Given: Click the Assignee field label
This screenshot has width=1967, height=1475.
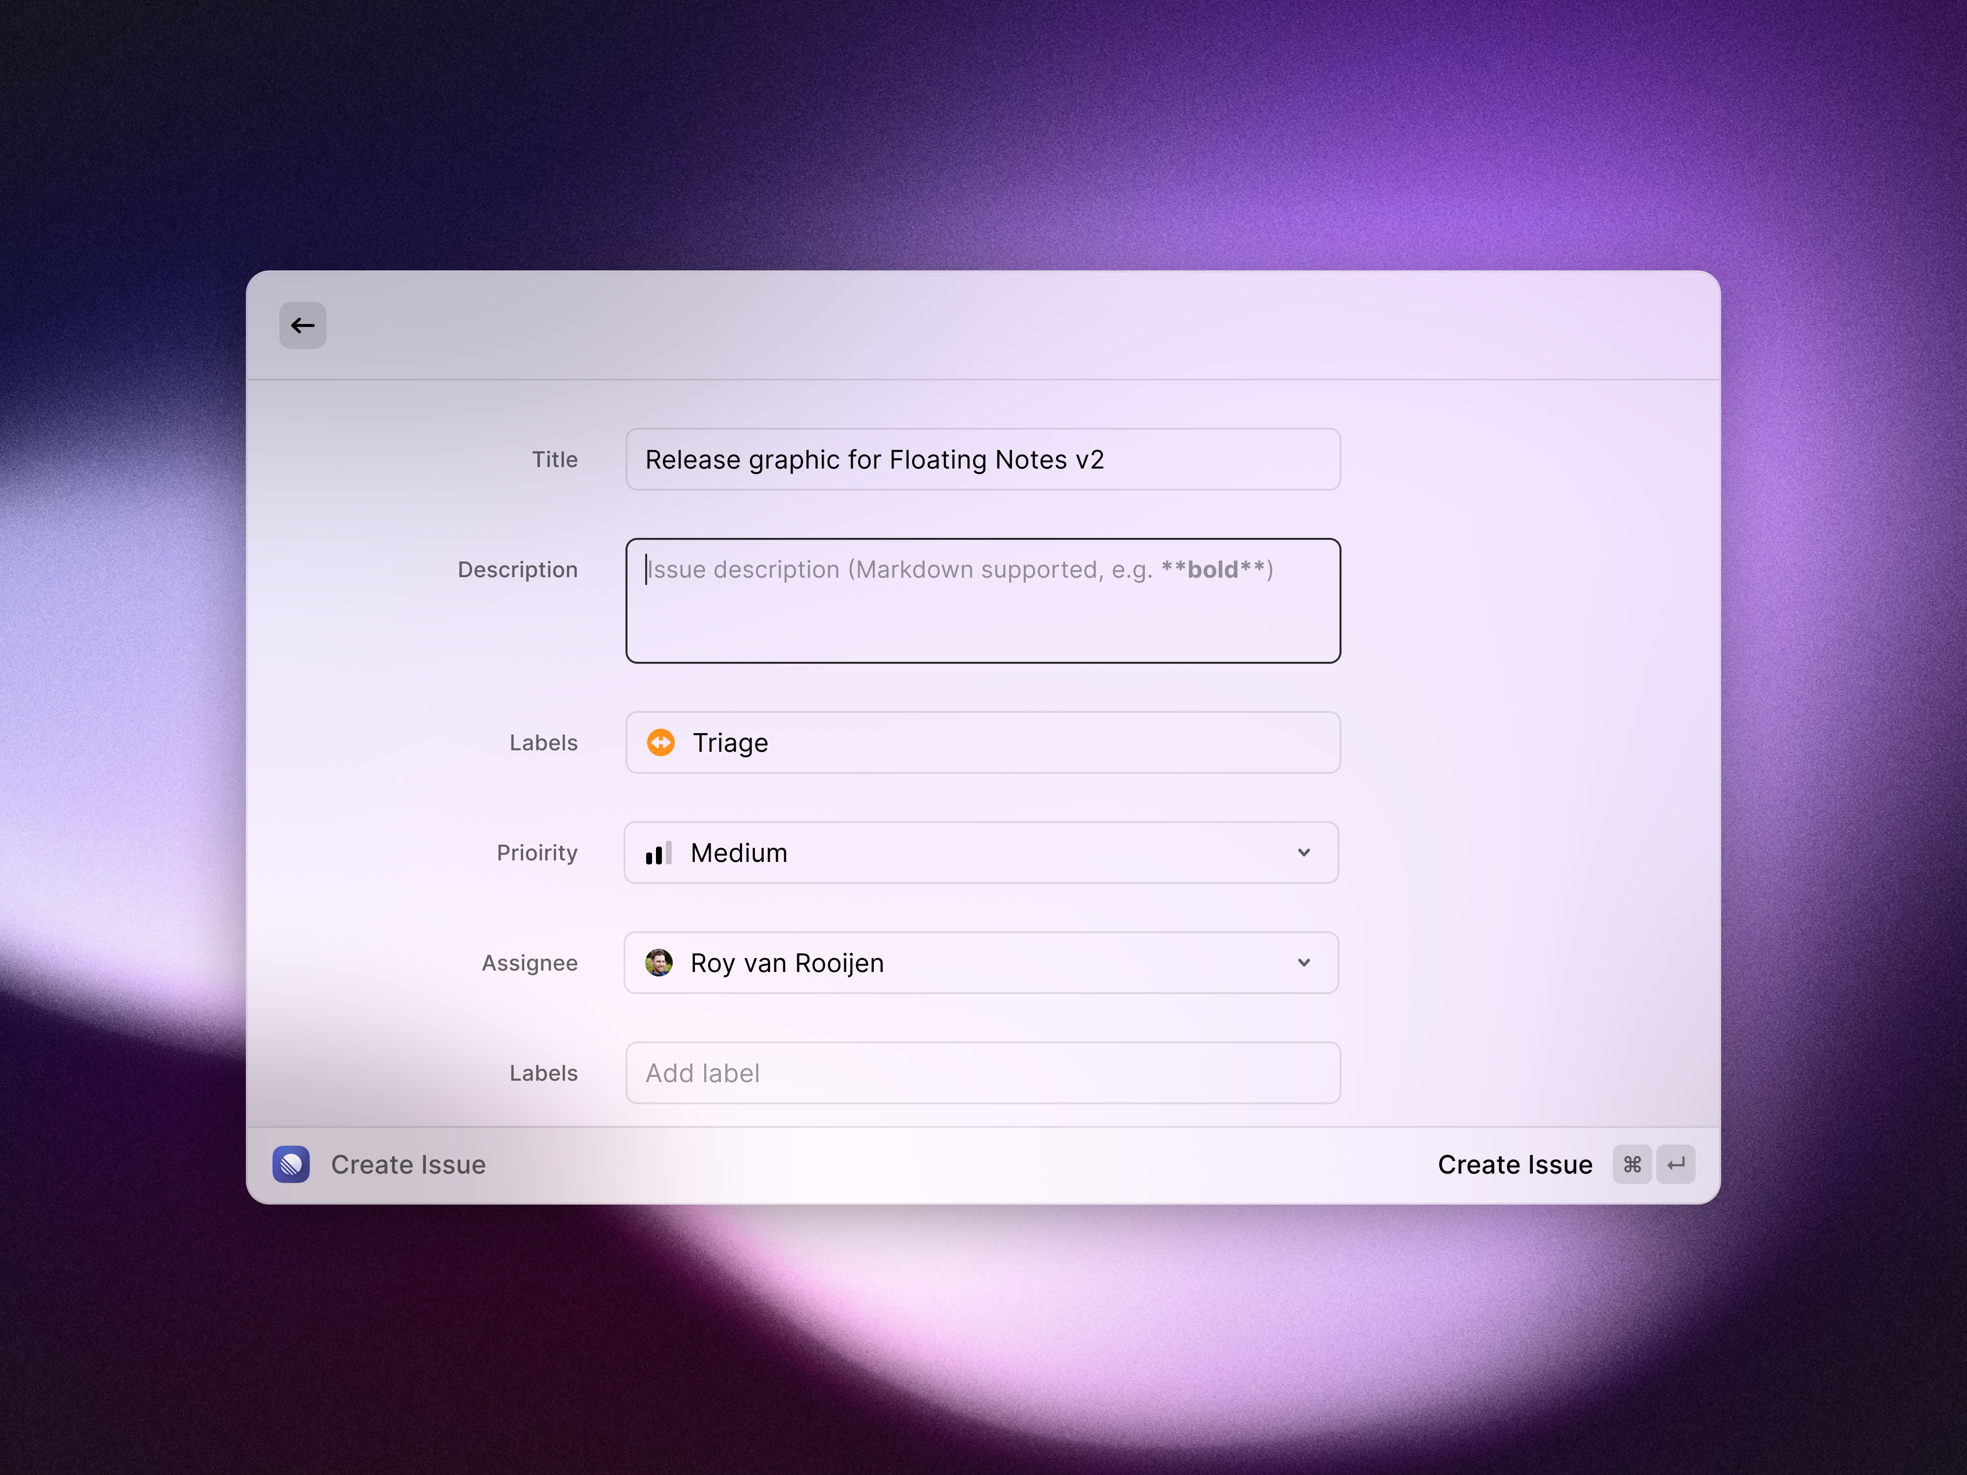Looking at the screenshot, I should coord(530,963).
